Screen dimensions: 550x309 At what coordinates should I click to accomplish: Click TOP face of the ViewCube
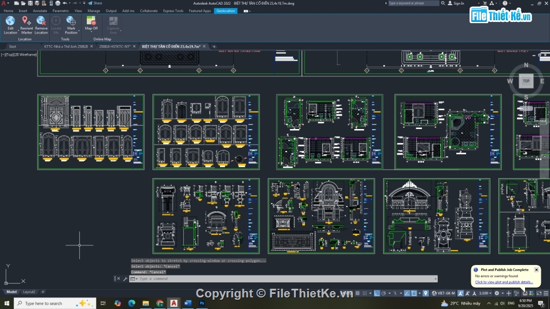(526, 81)
